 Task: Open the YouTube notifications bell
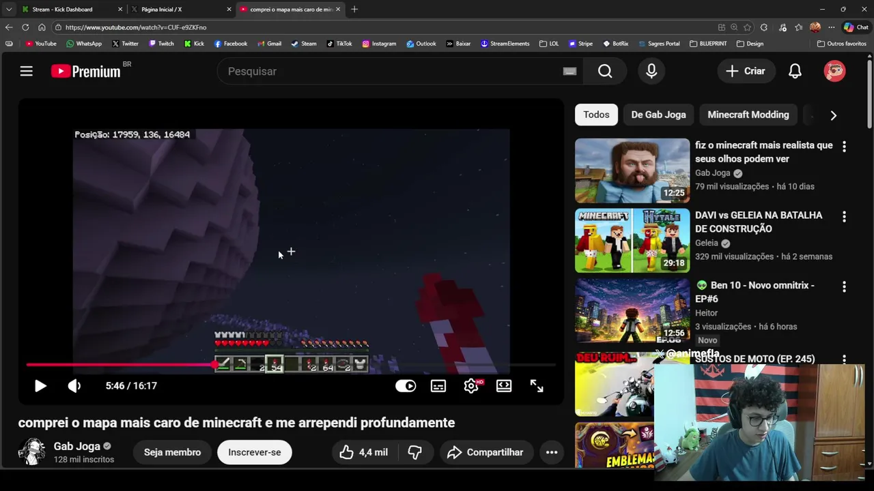795,71
